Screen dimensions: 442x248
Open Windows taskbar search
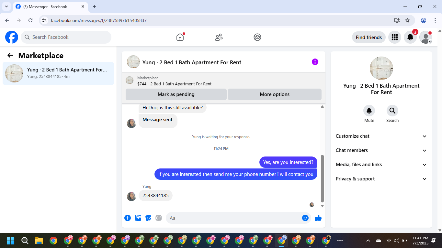click(25, 241)
